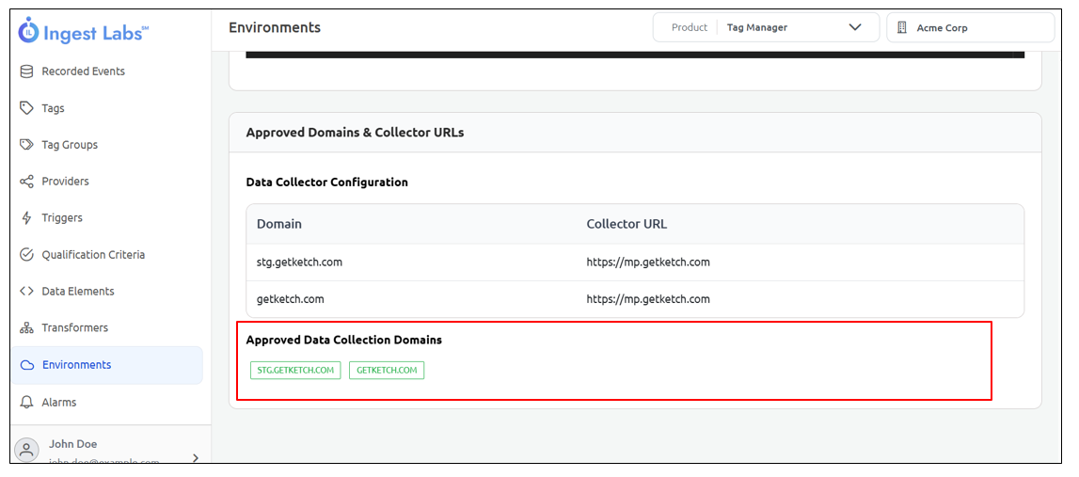Click the Ingest Labs logo
The image size is (1079, 477).
point(83,32)
